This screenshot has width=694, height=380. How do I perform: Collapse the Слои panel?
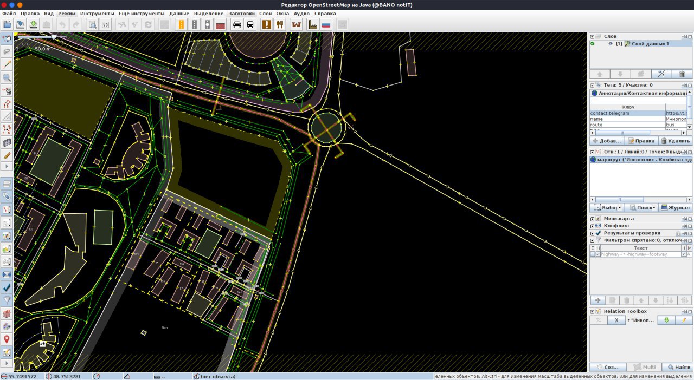(593, 36)
